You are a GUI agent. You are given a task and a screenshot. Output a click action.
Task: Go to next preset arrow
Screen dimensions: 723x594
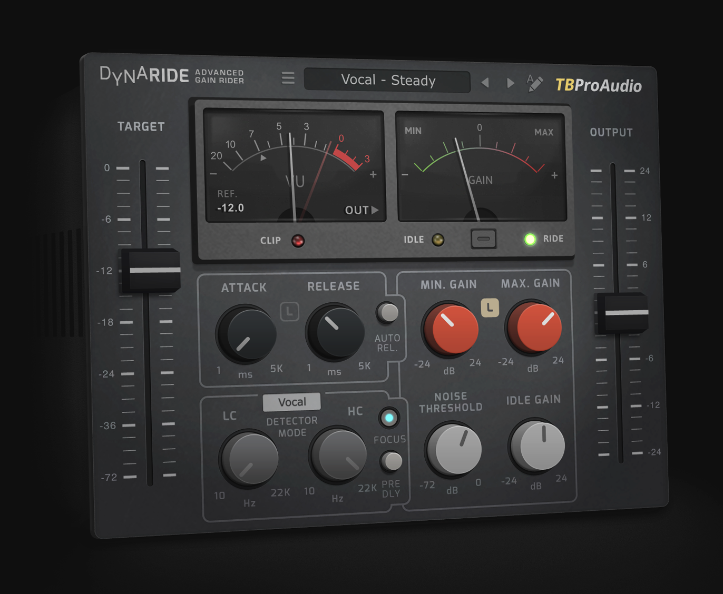coord(510,83)
